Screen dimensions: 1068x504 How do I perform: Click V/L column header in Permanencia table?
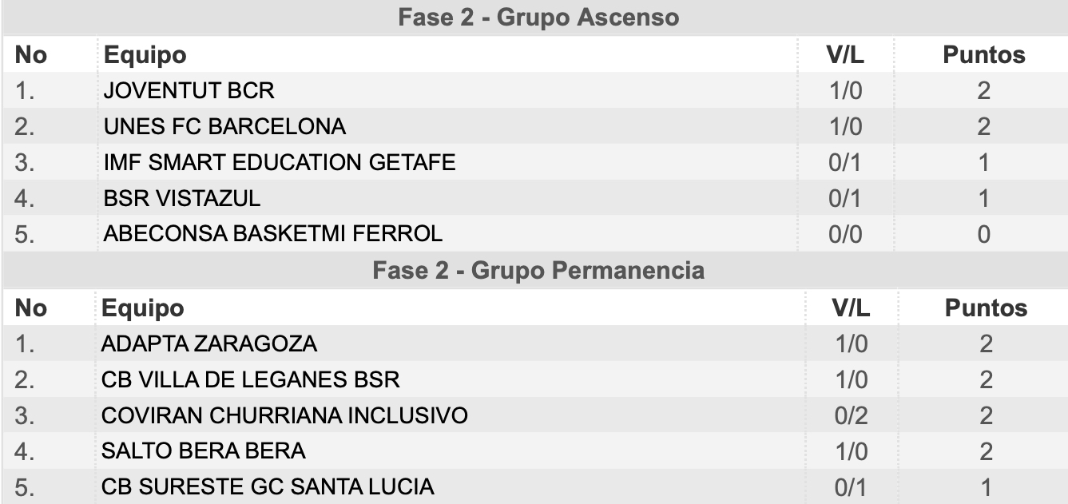point(850,308)
